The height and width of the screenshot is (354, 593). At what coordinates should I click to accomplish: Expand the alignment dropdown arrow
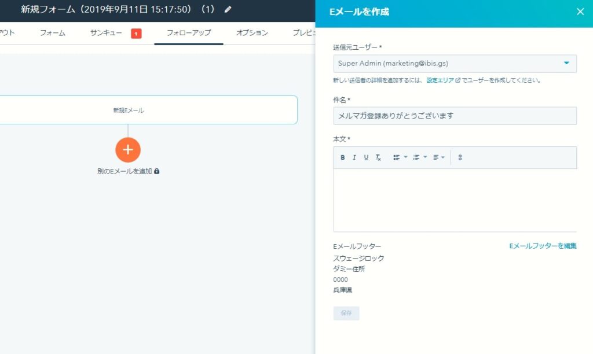coord(443,157)
